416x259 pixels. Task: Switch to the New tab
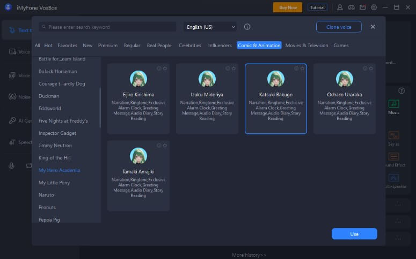[87, 45]
